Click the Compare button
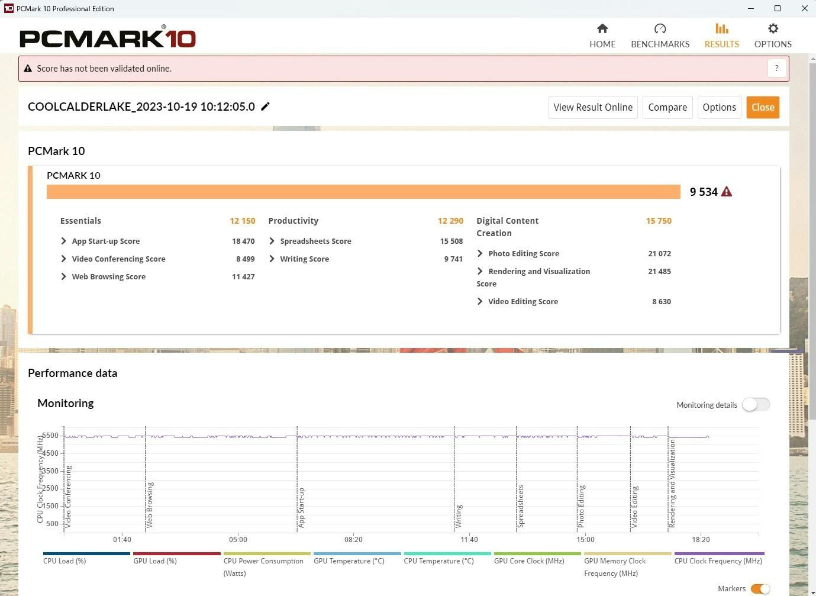The height and width of the screenshot is (596, 816). tap(667, 107)
